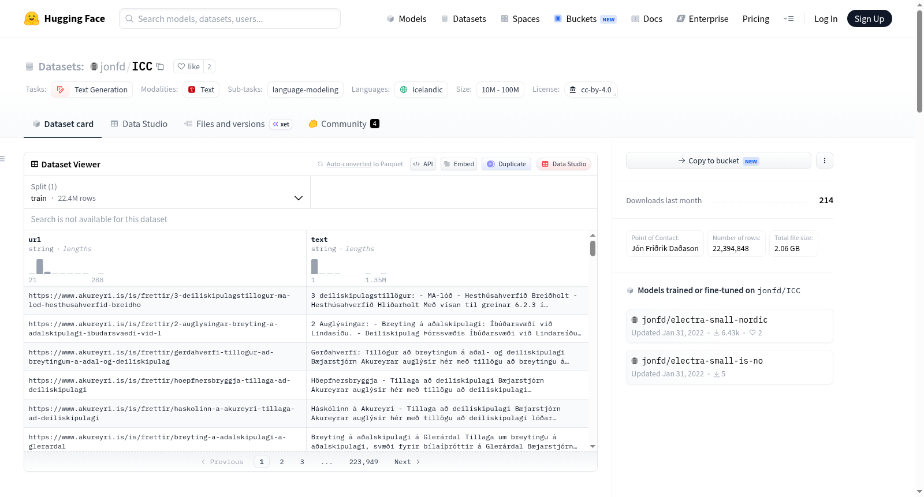
Task: Go to page 3 of results
Action: click(x=302, y=462)
